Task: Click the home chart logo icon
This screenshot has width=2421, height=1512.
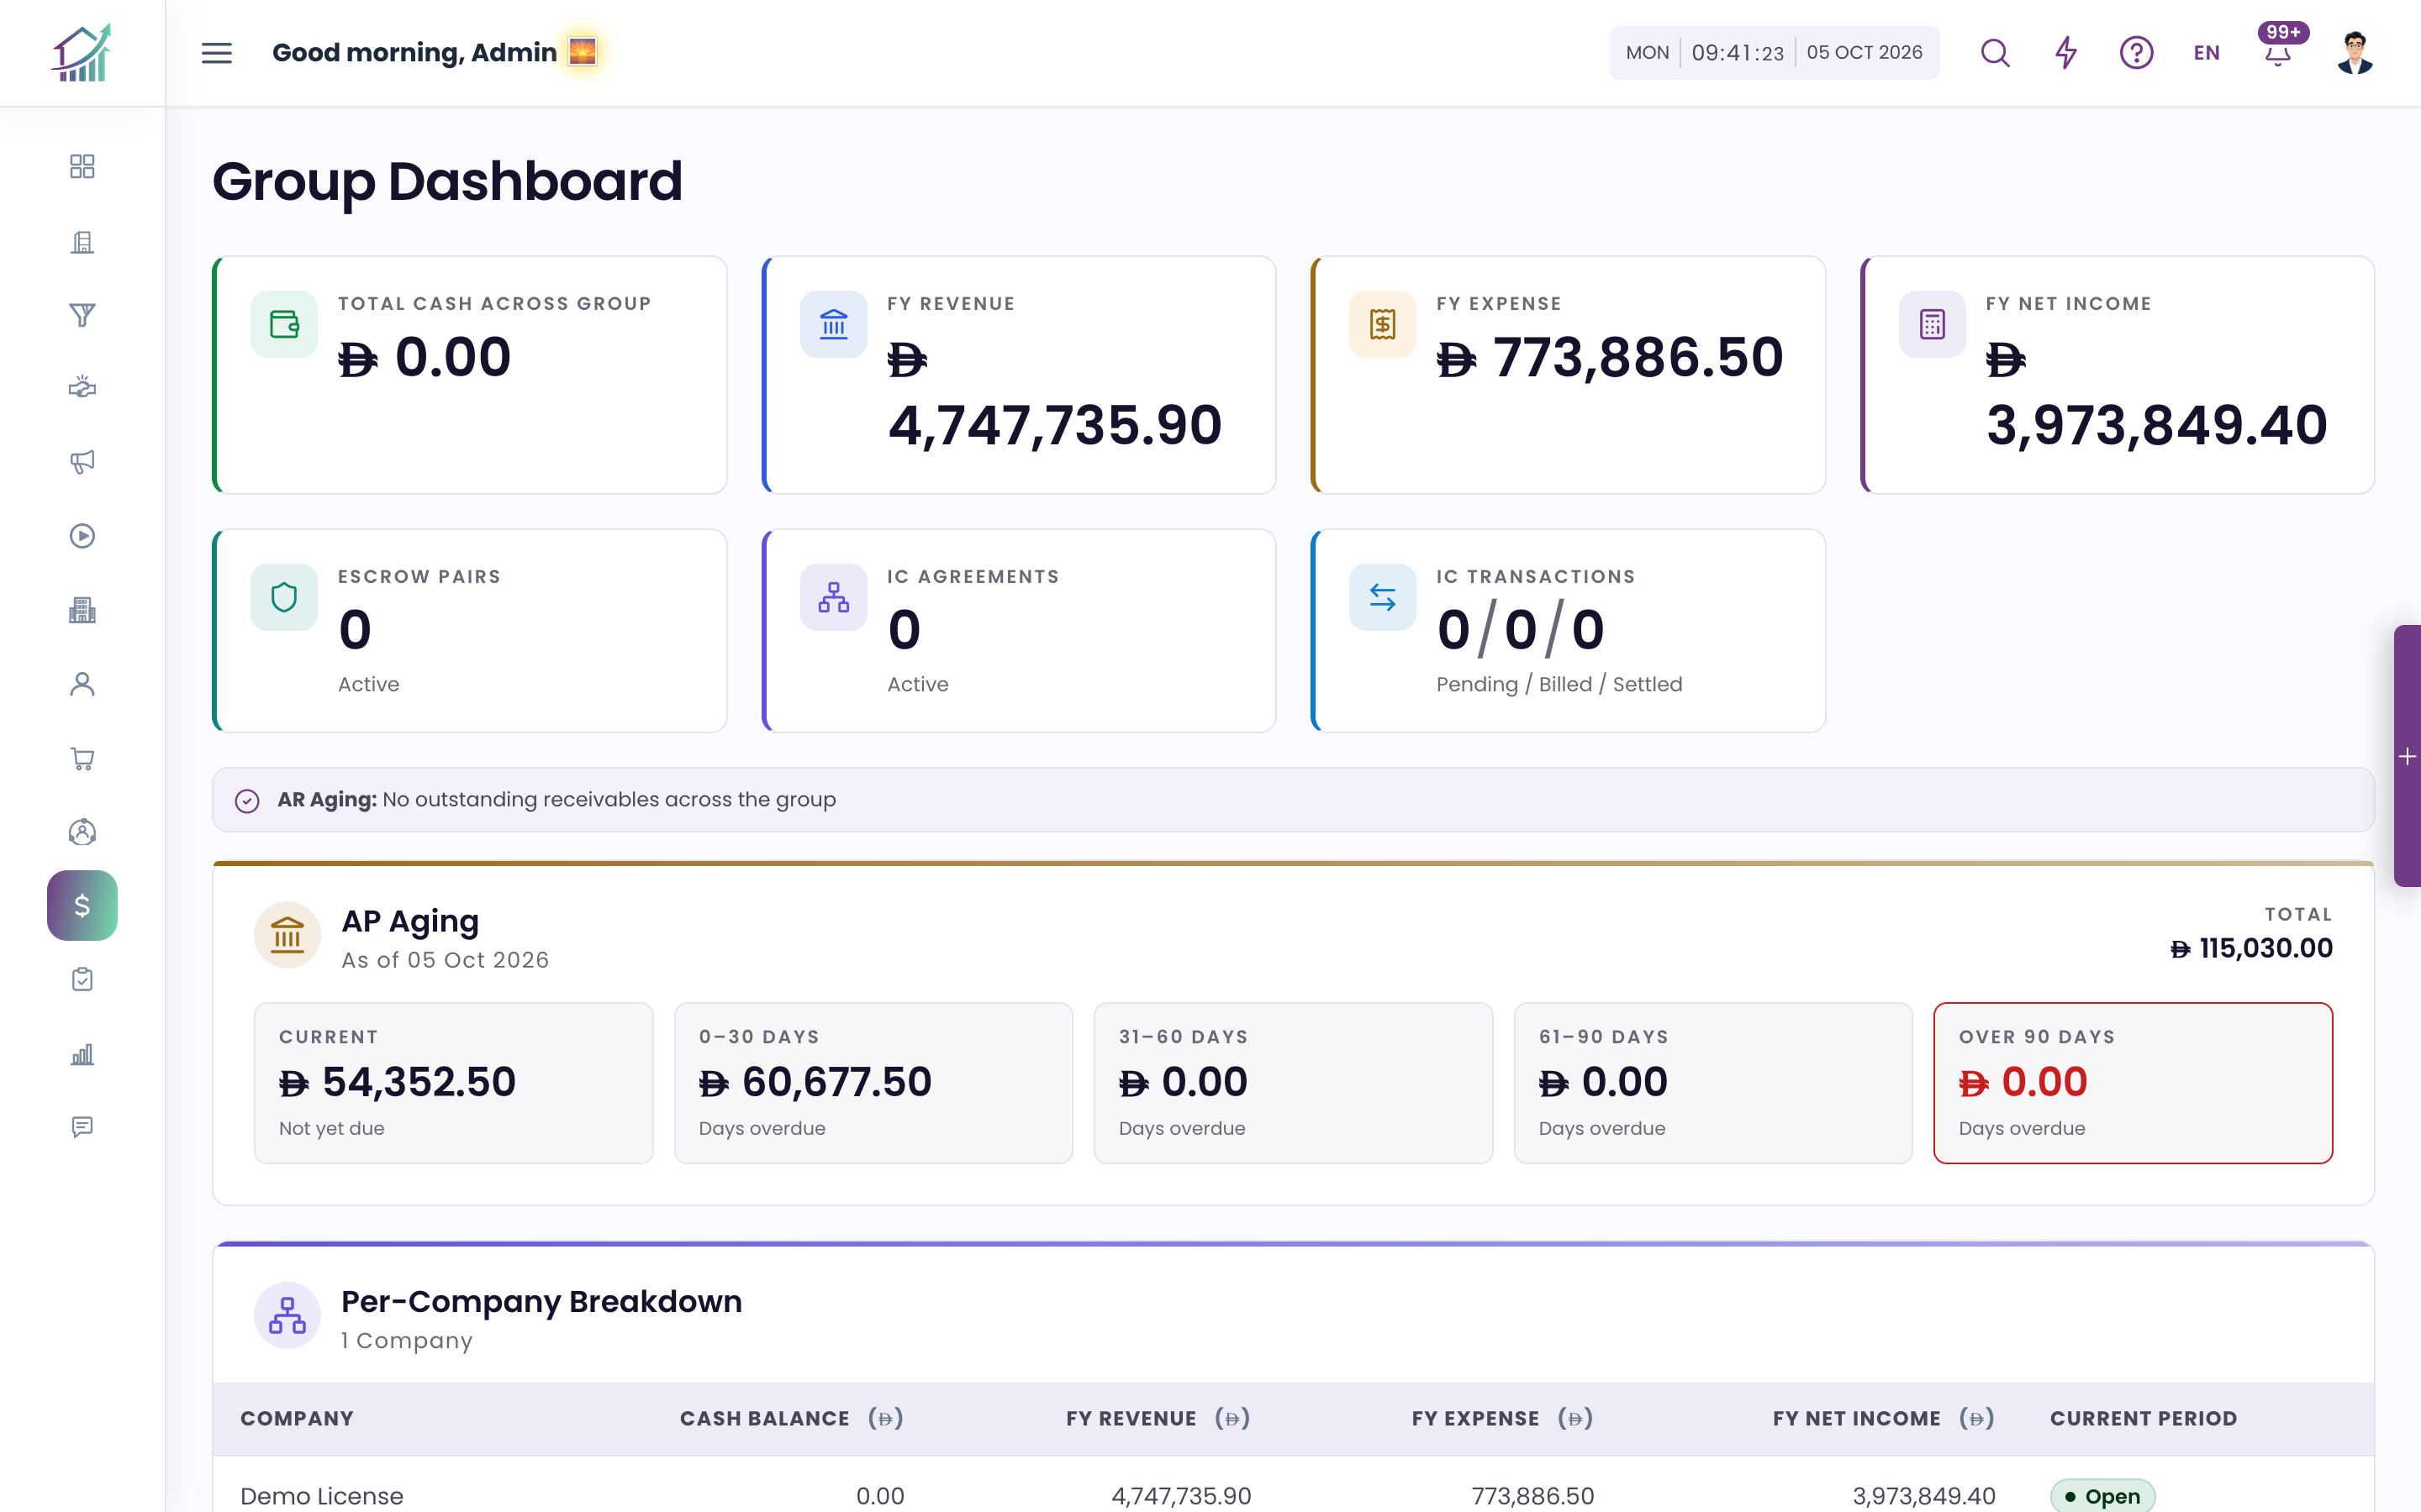Action: click(82, 53)
